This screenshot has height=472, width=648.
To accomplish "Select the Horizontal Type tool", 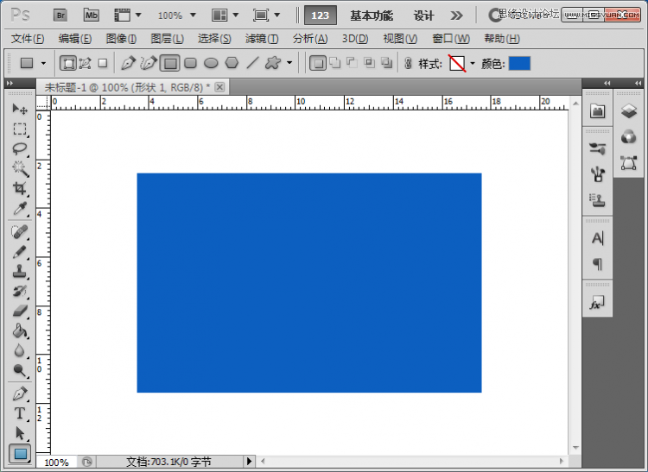I will pyautogui.click(x=19, y=413).
